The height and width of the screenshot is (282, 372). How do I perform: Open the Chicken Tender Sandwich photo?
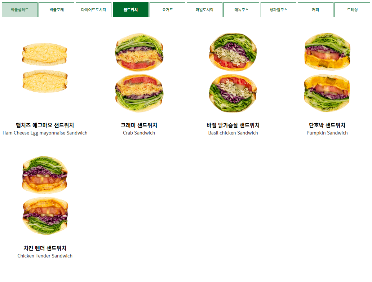pos(45,195)
